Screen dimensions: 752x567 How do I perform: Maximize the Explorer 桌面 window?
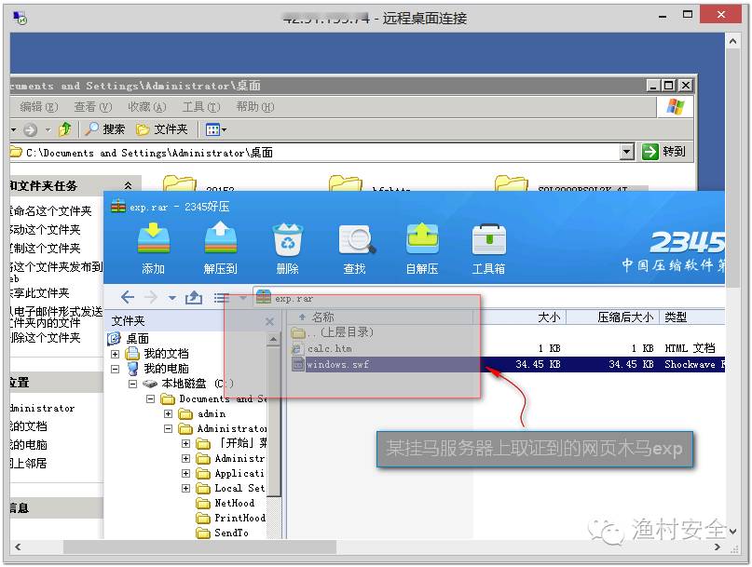[668, 86]
